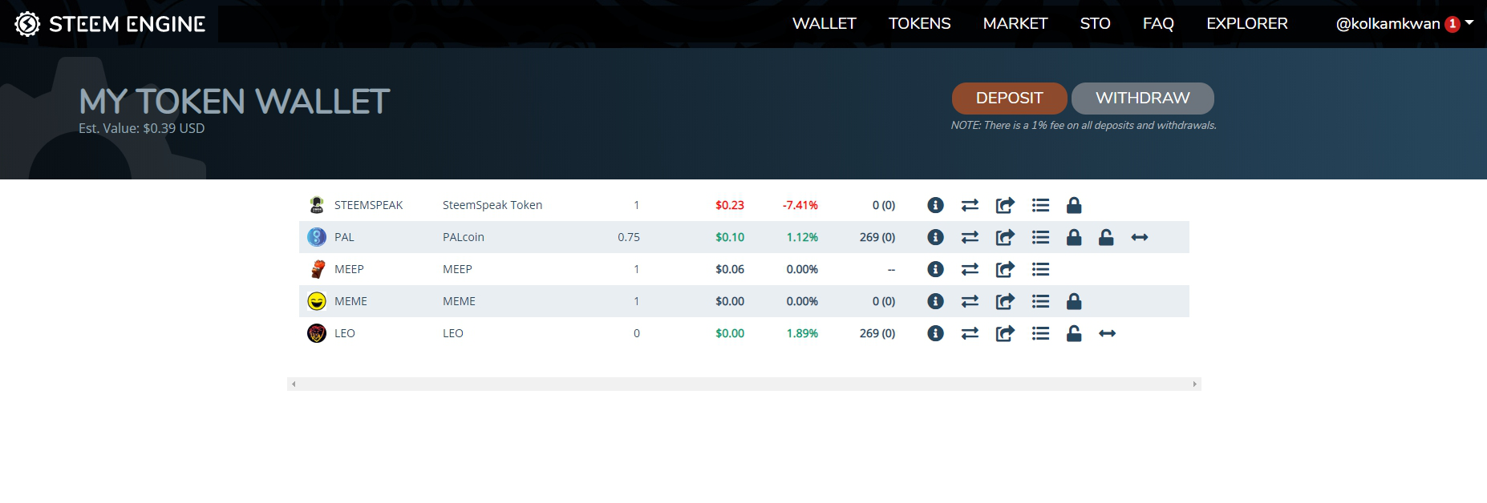Click the double-headed arrow icon for PAL

[x=1140, y=237]
